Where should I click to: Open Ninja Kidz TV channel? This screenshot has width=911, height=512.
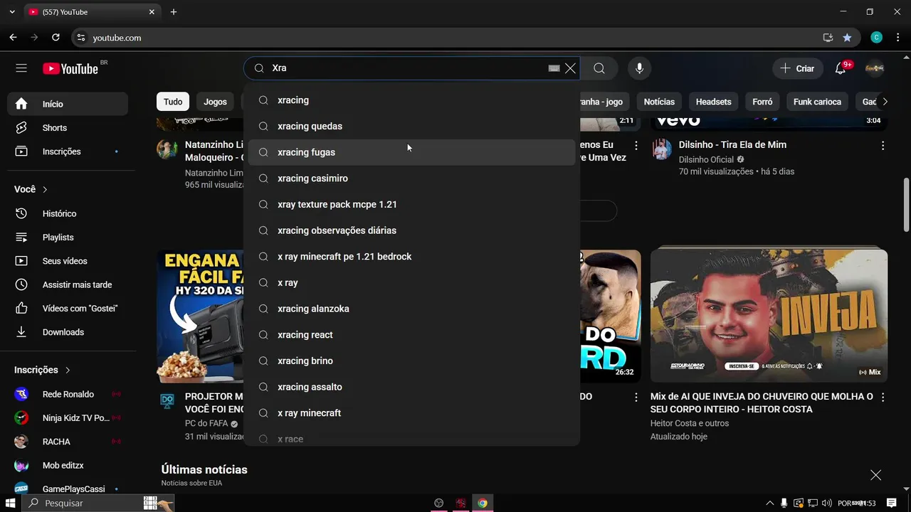click(x=68, y=418)
